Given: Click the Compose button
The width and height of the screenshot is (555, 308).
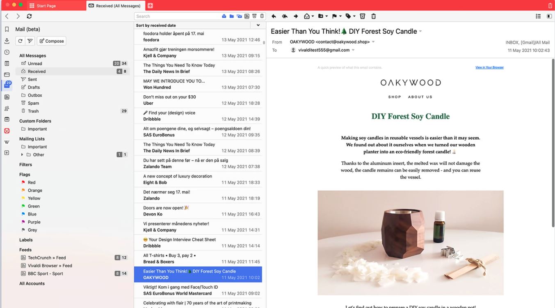Looking at the screenshot, I should 51,41.
